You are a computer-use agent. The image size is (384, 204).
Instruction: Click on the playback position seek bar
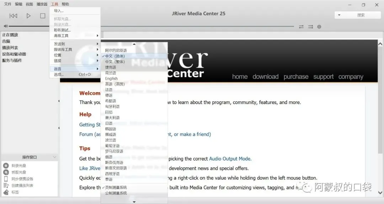click(x=197, y=26)
